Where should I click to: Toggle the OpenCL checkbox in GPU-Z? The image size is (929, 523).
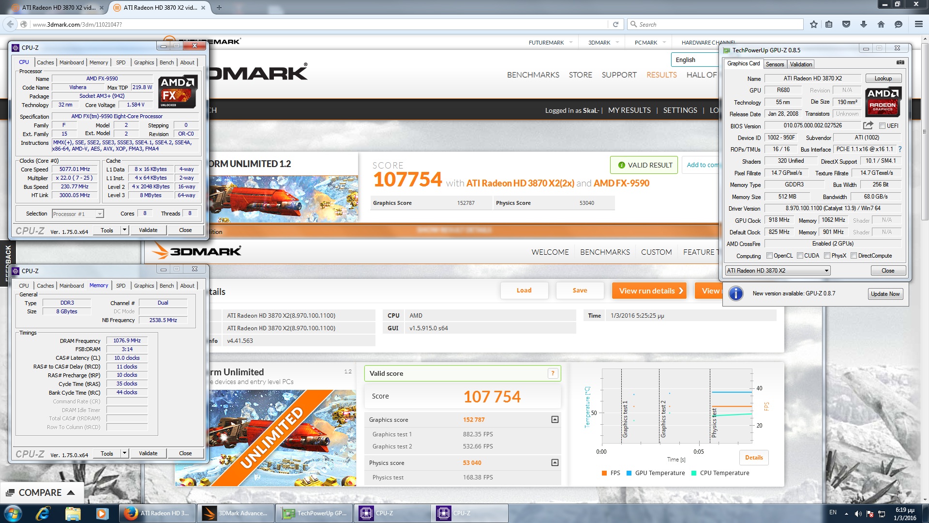pyautogui.click(x=769, y=256)
